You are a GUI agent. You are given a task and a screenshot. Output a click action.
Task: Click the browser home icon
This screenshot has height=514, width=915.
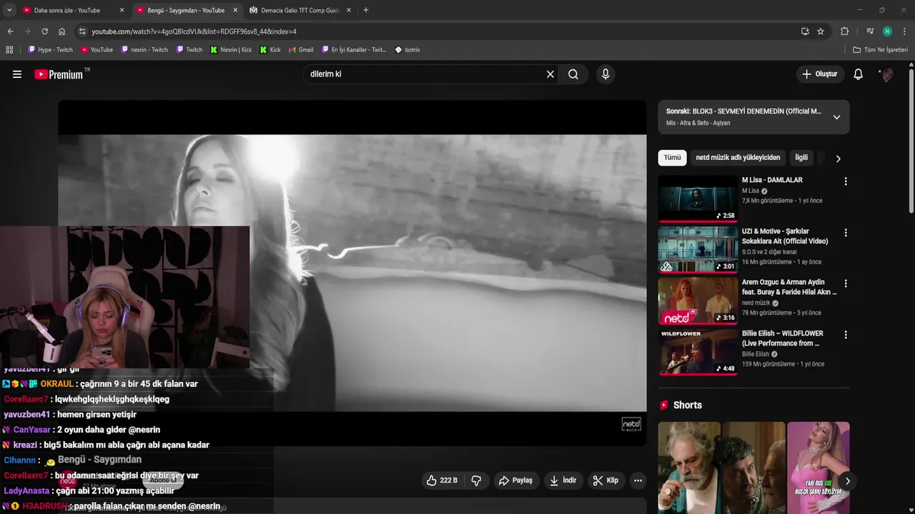coord(61,31)
